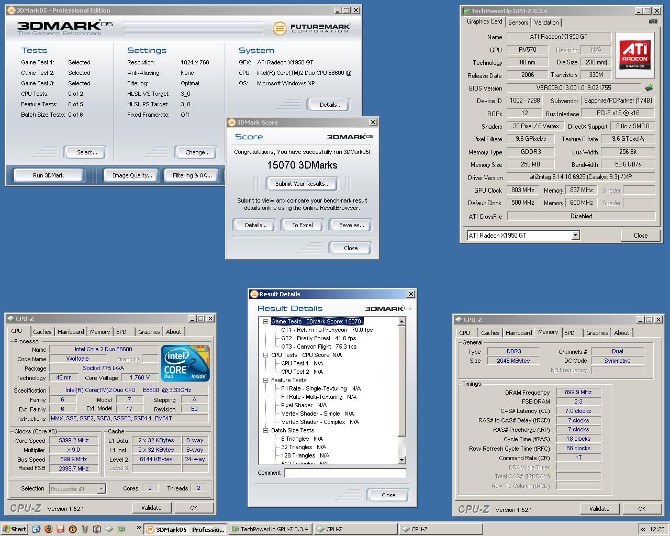The height and width of the screenshot is (536, 670).
Task: Open the GPU-Z graphics card selector dropdown
Action: coord(575,235)
